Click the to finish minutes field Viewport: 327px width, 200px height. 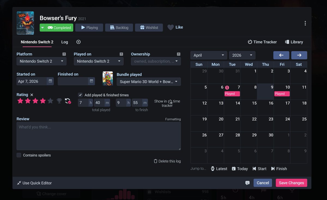coord(137,103)
